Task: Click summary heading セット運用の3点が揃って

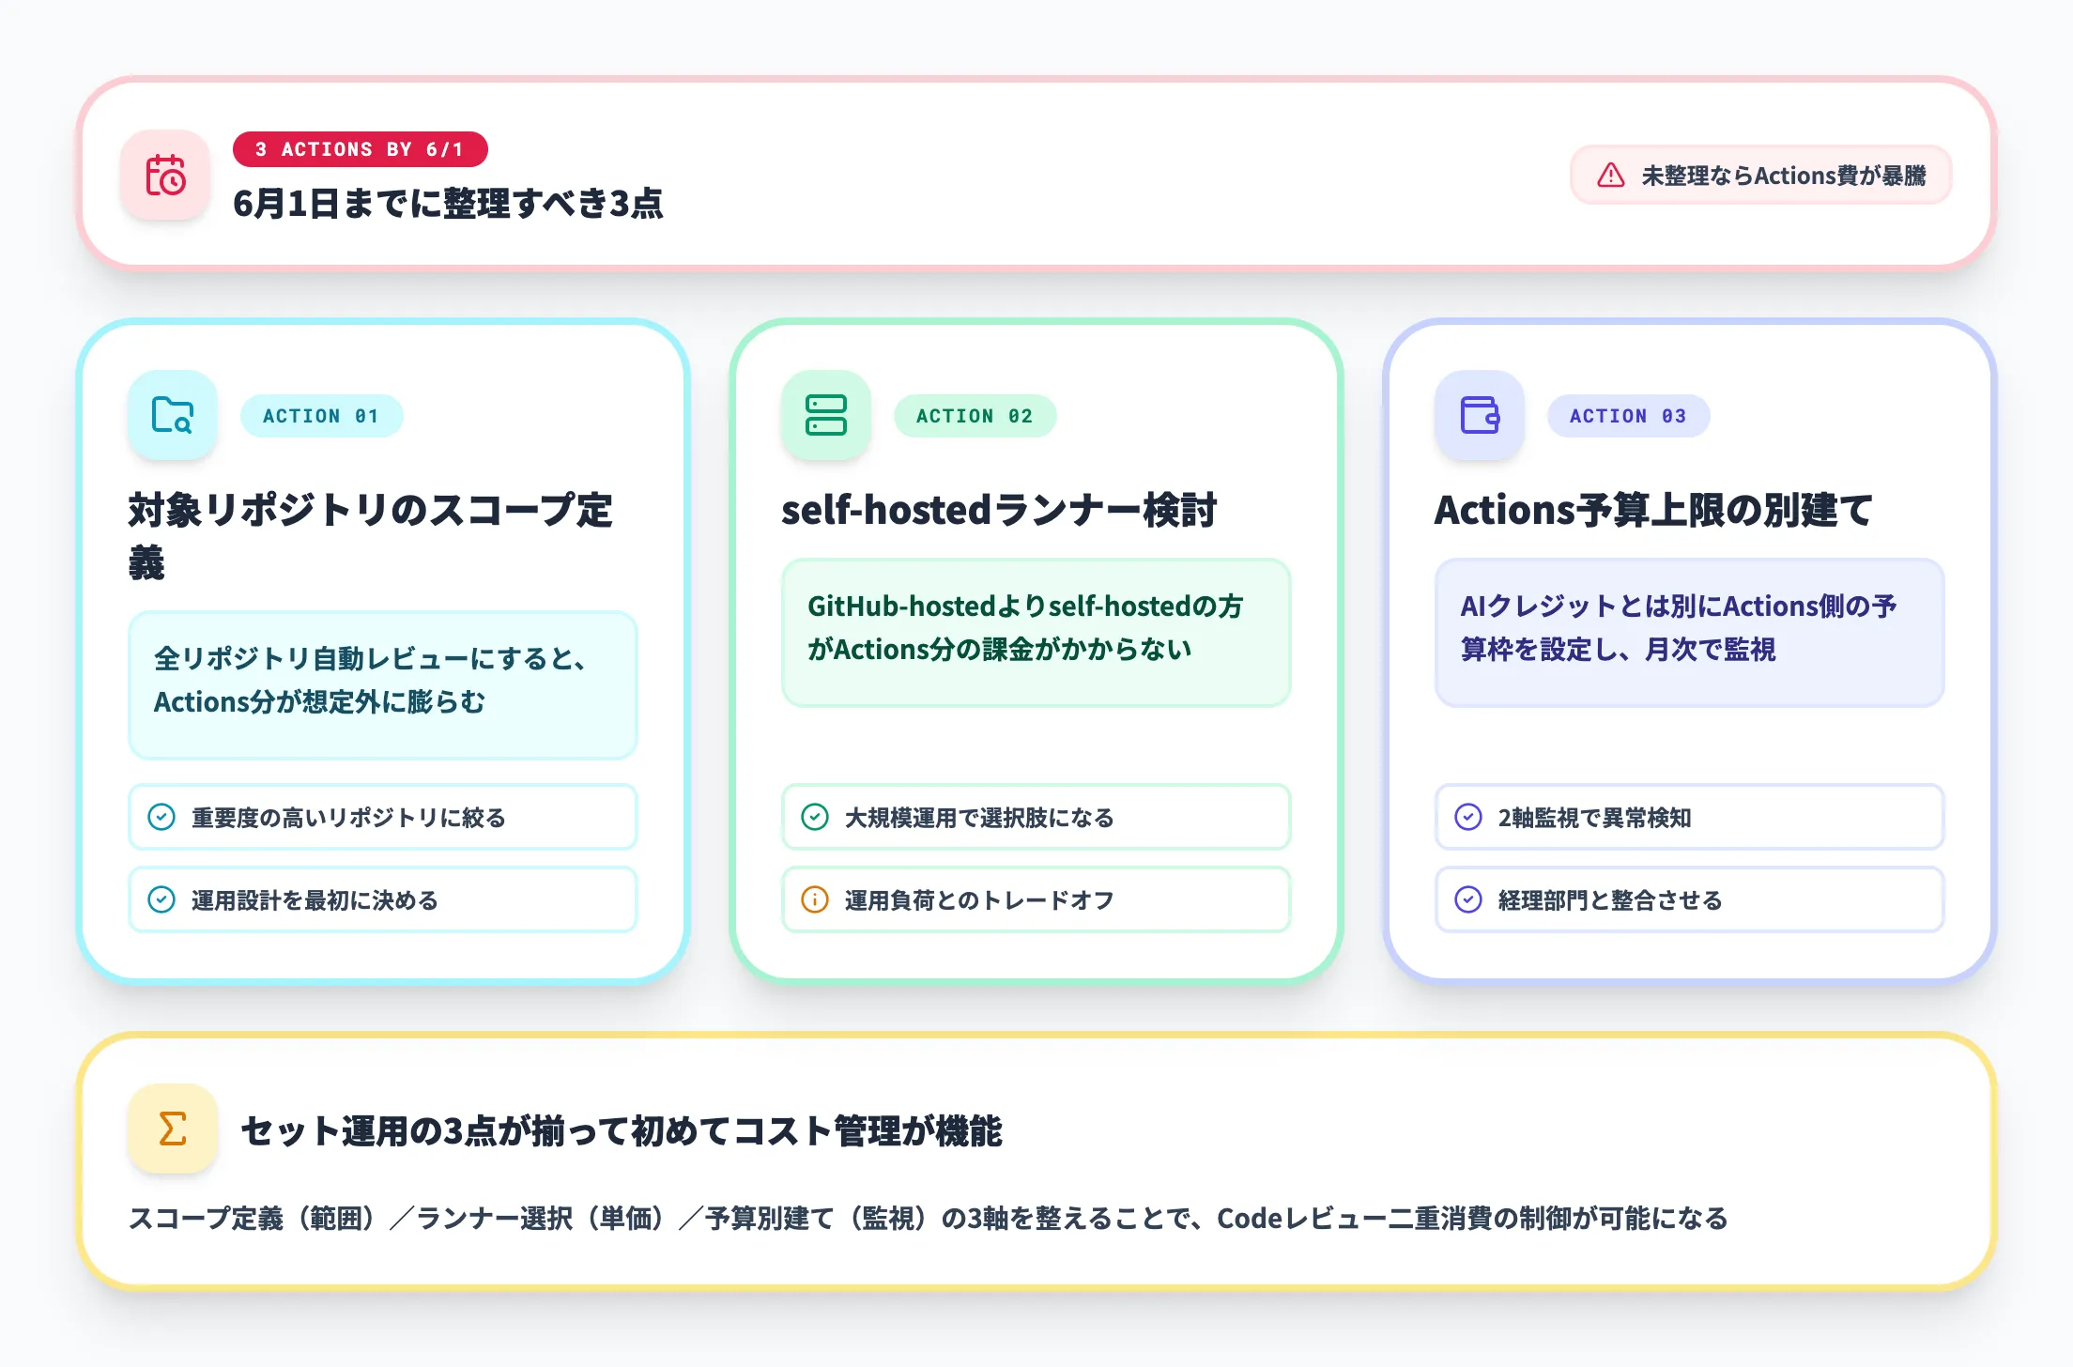Action: click(622, 1130)
